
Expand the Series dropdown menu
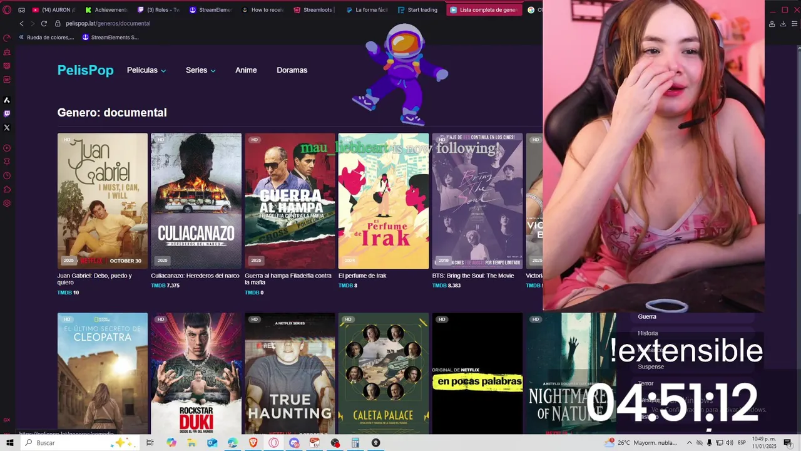201,70
